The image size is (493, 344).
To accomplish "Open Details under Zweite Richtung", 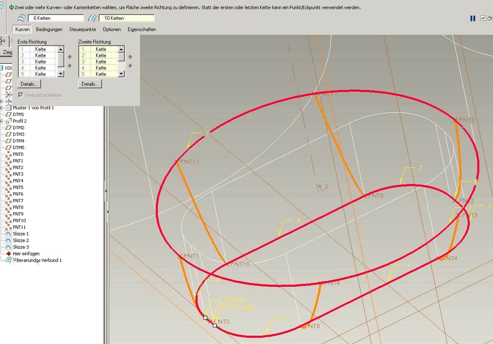I will point(90,84).
